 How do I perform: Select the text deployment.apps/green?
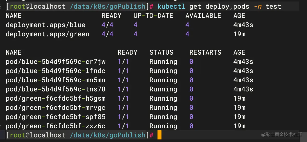(x=47, y=34)
